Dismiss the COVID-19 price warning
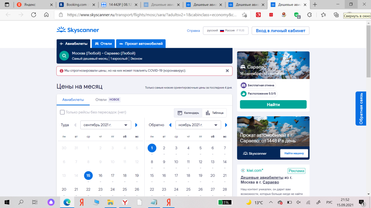This screenshot has width=371, height=208. [x=227, y=71]
